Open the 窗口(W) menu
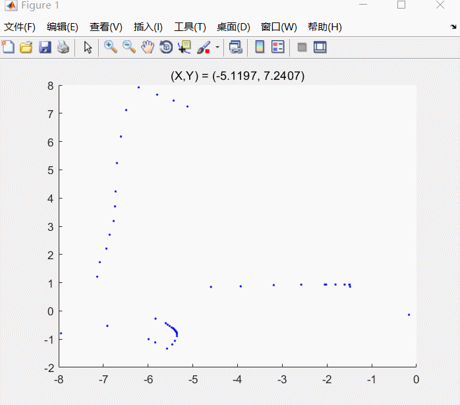Viewport: 460px width, 405px height. [x=279, y=27]
